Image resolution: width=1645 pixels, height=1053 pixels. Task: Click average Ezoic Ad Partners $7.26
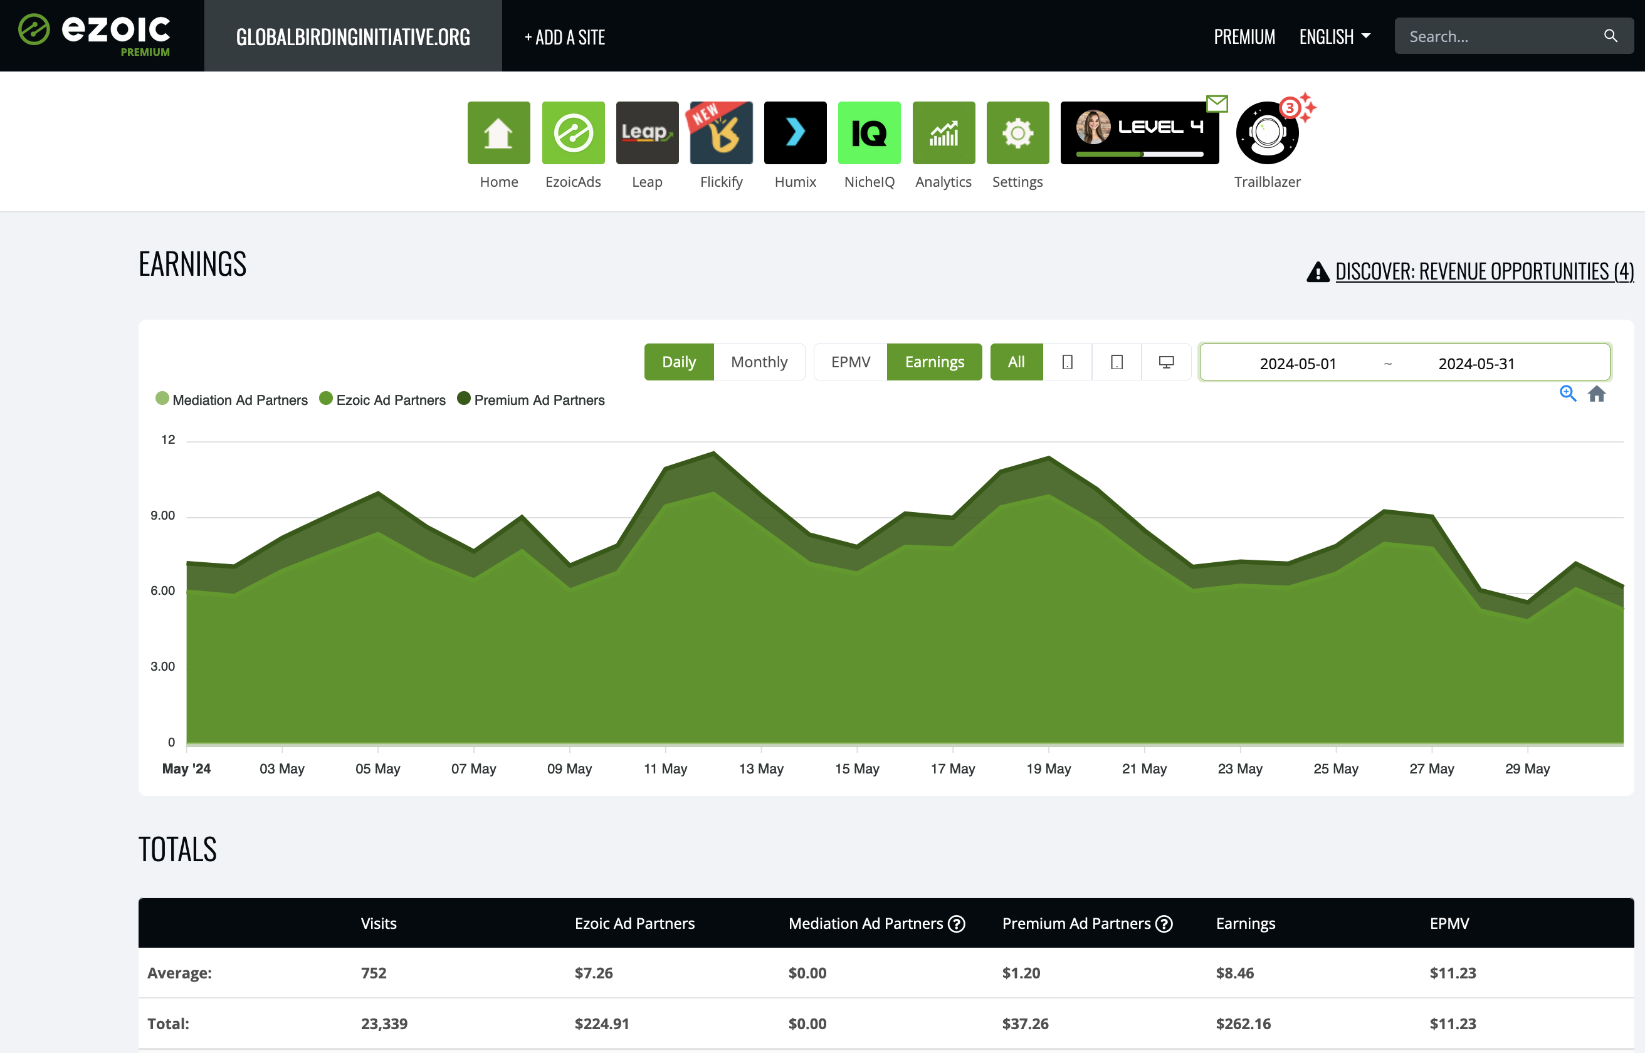click(594, 973)
